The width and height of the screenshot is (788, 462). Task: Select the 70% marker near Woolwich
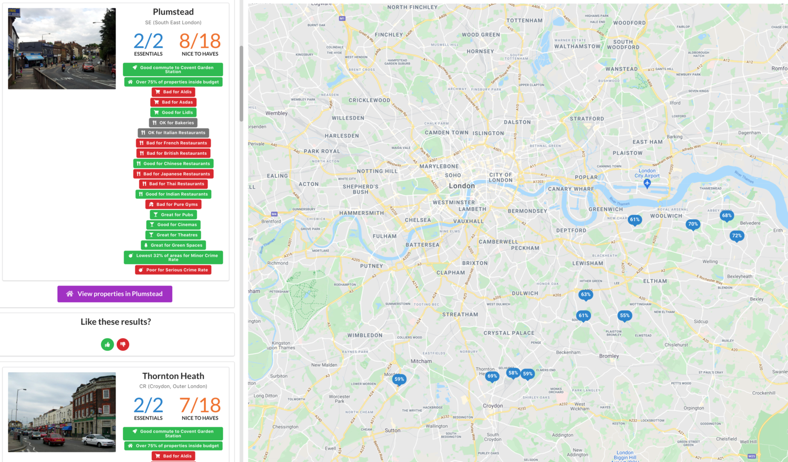[x=693, y=225]
